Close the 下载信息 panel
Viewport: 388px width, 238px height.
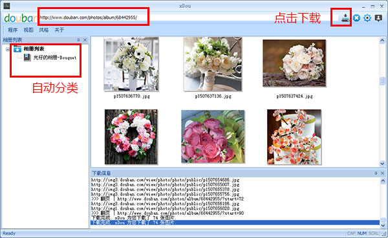click(382, 173)
